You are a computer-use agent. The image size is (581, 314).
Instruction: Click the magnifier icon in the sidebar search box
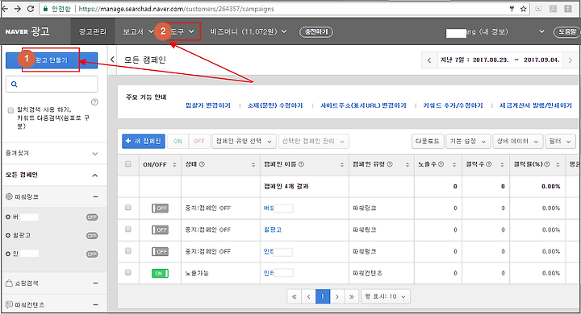click(14, 85)
